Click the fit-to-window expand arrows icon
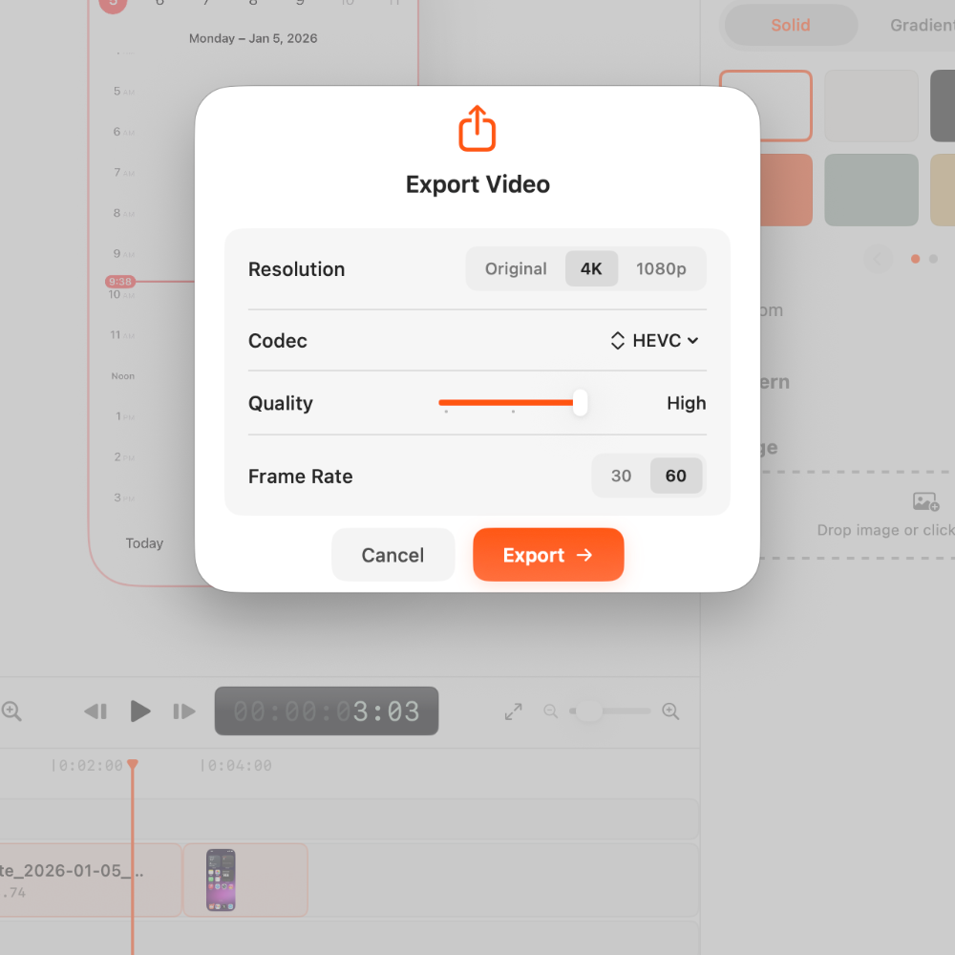This screenshot has height=955, width=955. pyautogui.click(x=514, y=711)
